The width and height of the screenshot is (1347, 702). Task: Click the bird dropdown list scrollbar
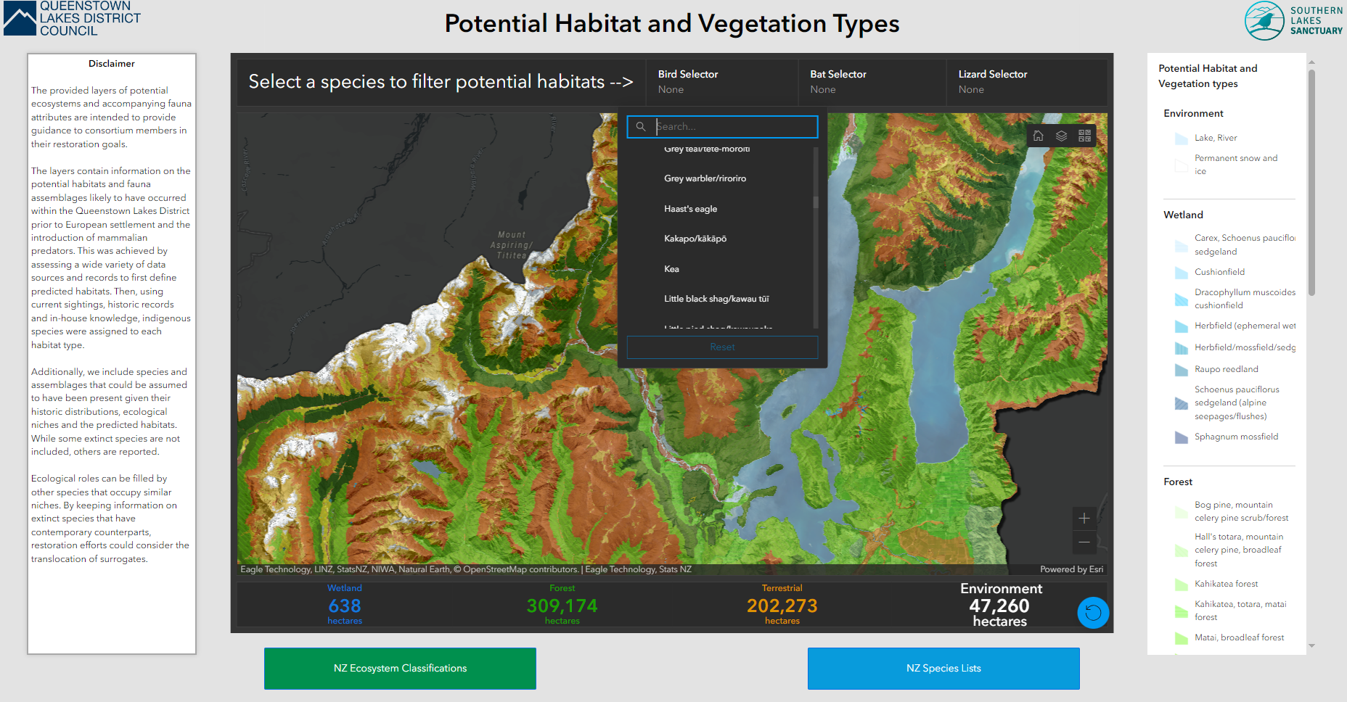(816, 202)
